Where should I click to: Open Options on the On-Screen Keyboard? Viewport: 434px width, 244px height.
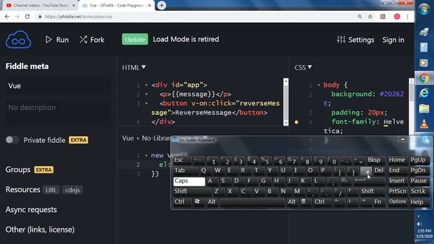click(x=397, y=202)
